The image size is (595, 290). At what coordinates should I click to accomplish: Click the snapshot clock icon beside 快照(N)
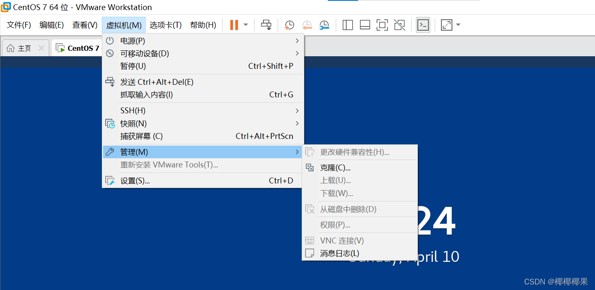(x=110, y=123)
